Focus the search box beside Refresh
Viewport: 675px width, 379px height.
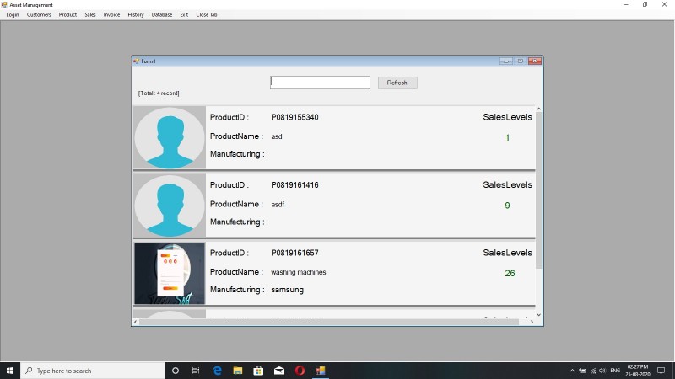(320, 83)
